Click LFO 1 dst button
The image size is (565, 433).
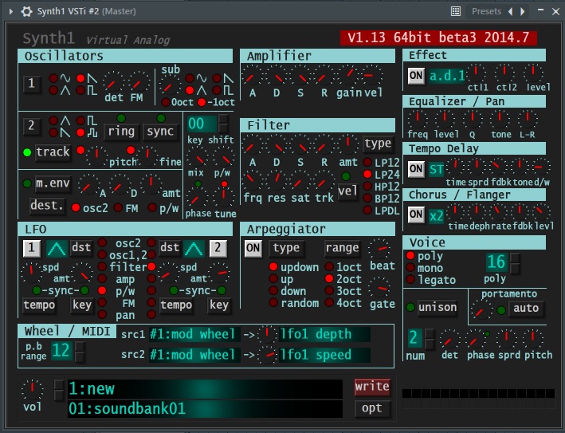pyautogui.click(x=81, y=248)
